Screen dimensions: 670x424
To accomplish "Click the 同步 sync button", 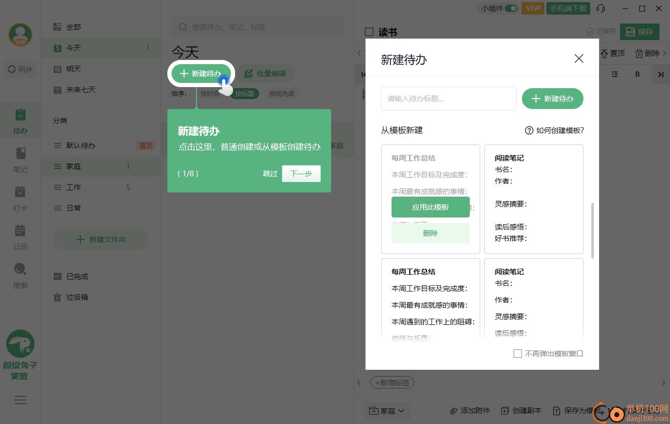I will click(x=20, y=69).
